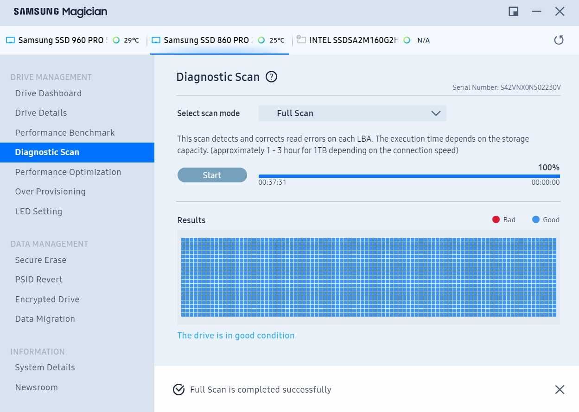Click the blue results block grid
The width and height of the screenshot is (579, 412).
[x=369, y=277]
